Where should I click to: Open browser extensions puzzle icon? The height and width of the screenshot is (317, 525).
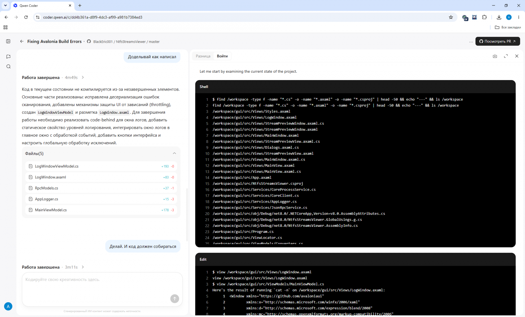coord(484,17)
